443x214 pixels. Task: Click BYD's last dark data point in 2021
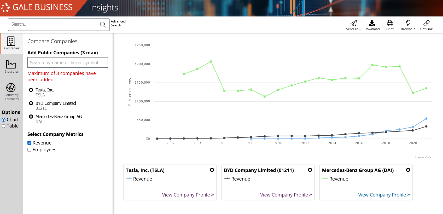[426, 126]
